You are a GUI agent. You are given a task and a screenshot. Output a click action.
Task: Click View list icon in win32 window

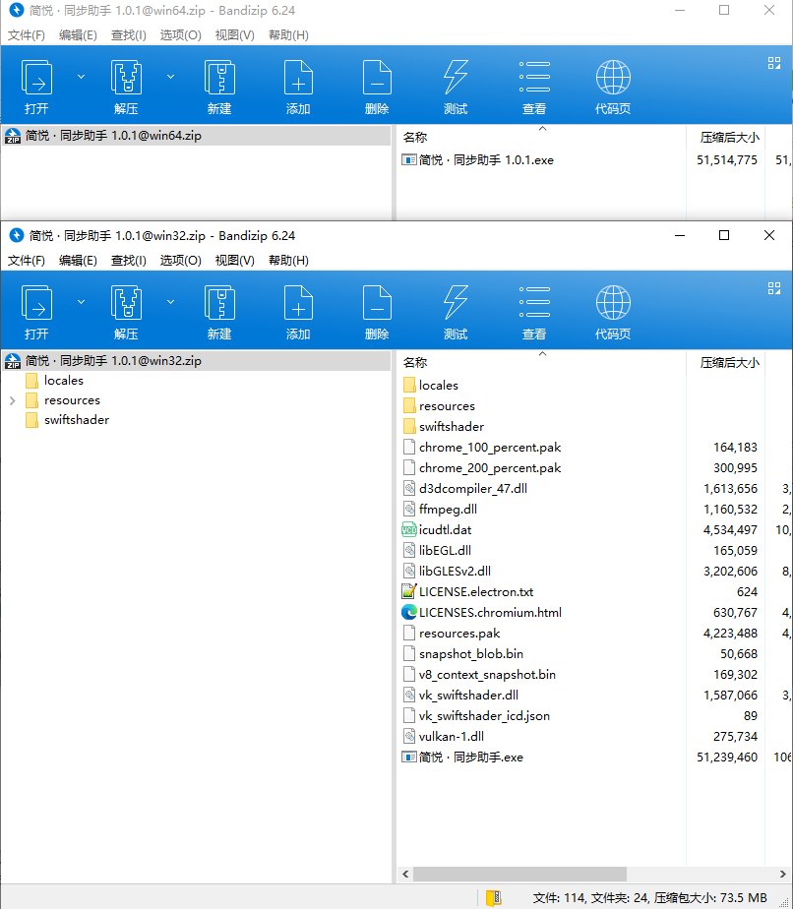tap(534, 303)
